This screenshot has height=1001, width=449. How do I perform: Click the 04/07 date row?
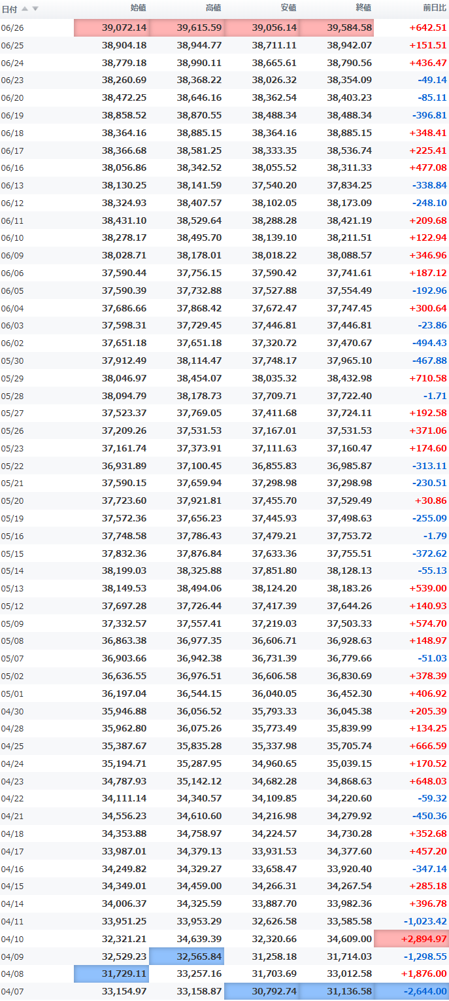pyautogui.click(x=224, y=991)
